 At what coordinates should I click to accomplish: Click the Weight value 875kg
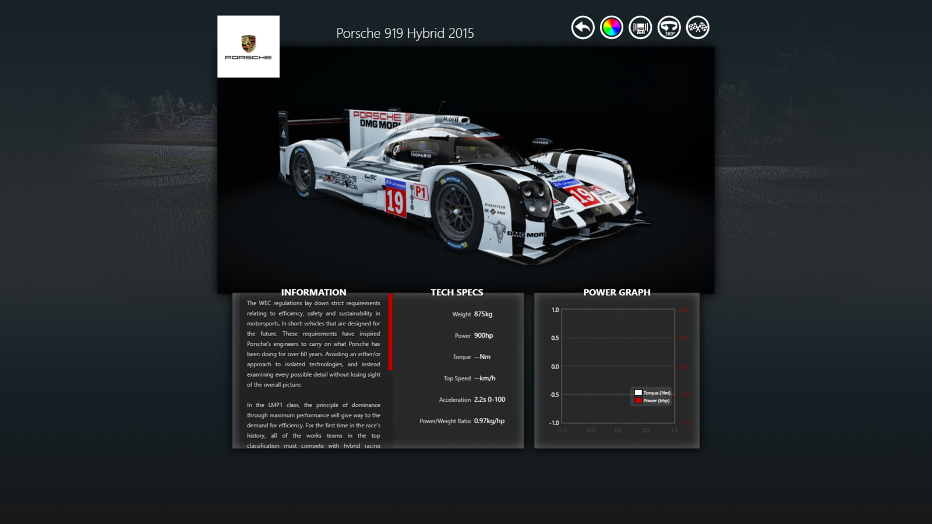point(483,314)
